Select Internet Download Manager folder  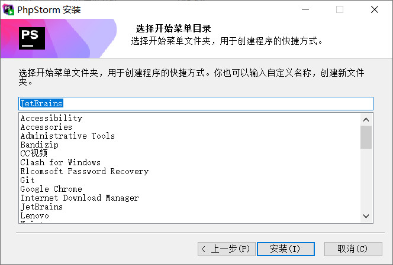(79, 198)
